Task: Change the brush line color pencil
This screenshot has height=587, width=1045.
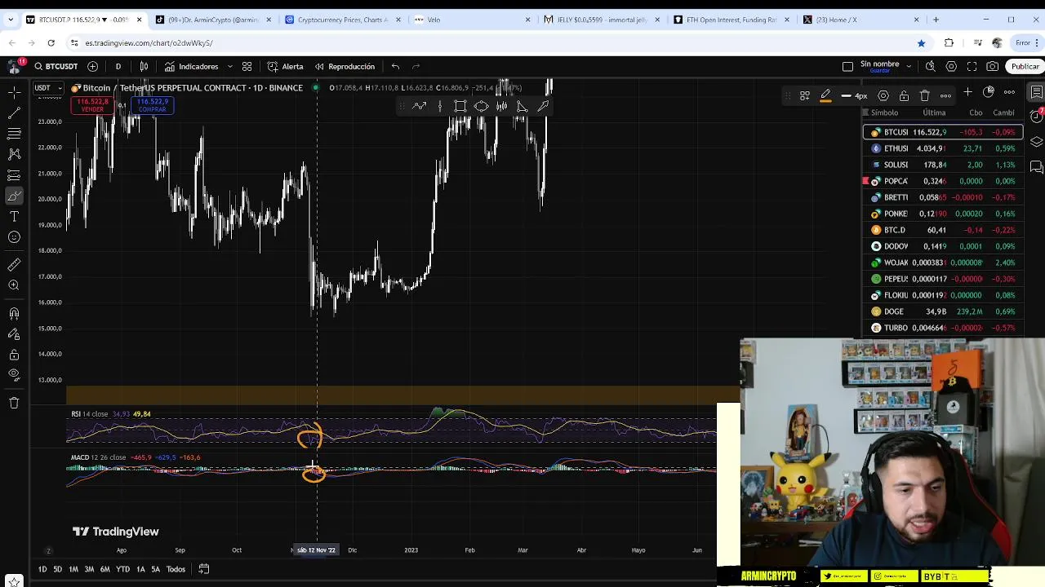Action: pyautogui.click(x=825, y=95)
